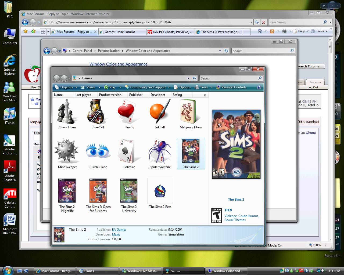
Task: Click the Chone username link
Action: 311,133
